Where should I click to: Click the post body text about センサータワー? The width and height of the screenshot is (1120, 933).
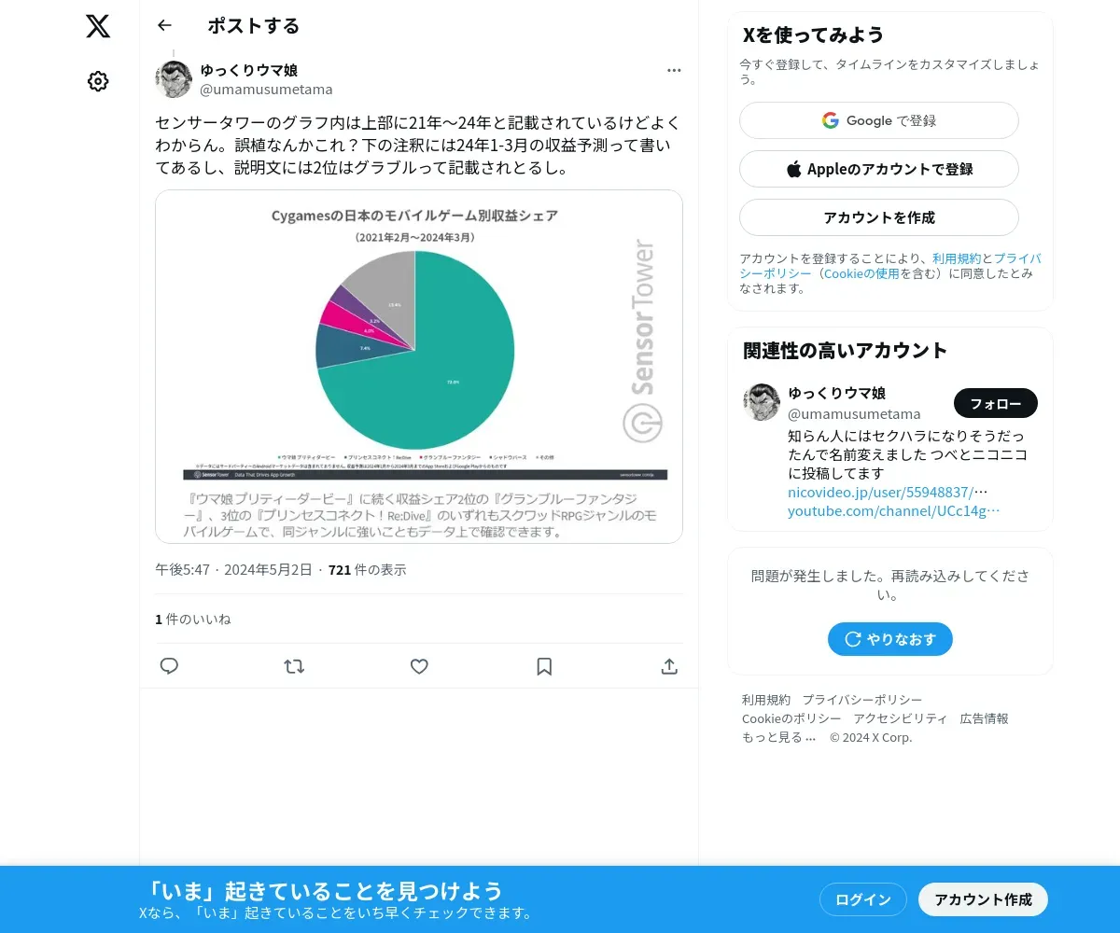[x=418, y=146]
